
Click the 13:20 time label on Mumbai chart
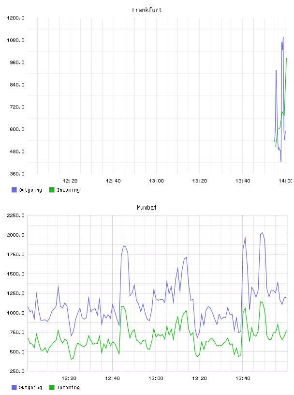pyautogui.click(x=199, y=379)
